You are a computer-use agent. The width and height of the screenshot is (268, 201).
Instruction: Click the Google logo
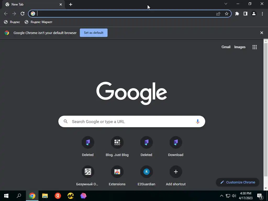(x=132, y=93)
